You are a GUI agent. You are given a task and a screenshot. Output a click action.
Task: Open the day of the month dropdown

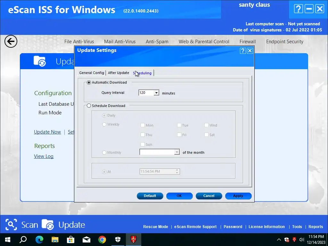click(x=177, y=152)
